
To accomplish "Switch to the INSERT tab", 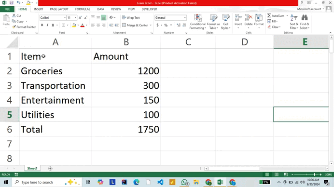I will pos(39,9).
